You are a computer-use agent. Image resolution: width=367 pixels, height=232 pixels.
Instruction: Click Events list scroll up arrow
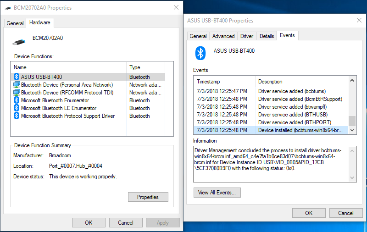352,80
